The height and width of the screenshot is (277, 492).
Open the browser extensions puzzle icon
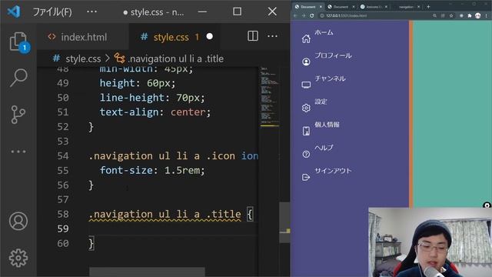(470, 15)
